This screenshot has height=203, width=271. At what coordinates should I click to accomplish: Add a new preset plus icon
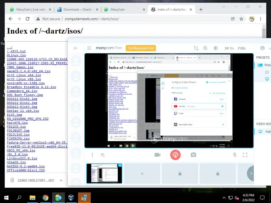click(x=267, y=72)
